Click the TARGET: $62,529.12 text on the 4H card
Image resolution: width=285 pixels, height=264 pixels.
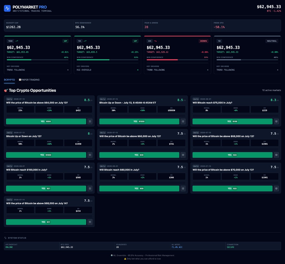pyautogui.click(x=158, y=52)
